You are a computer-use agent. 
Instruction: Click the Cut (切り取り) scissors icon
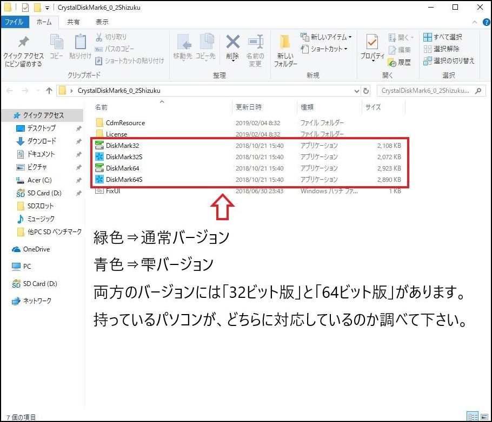click(99, 37)
